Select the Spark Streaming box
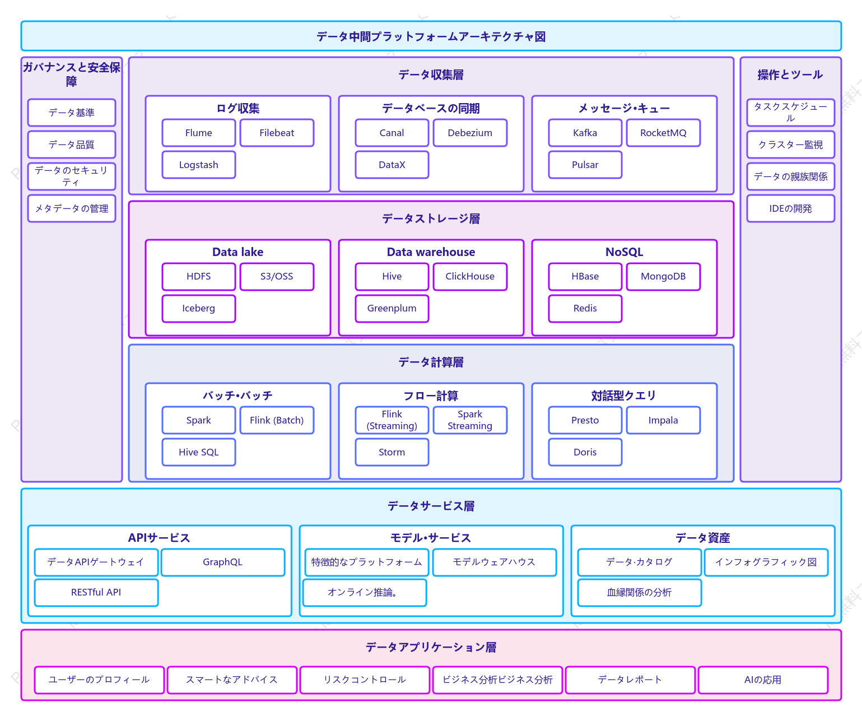Image resolution: width=862 pixels, height=721 pixels. click(470, 420)
